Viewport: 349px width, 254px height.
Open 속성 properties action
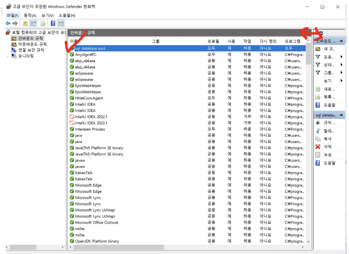tap(329, 155)
